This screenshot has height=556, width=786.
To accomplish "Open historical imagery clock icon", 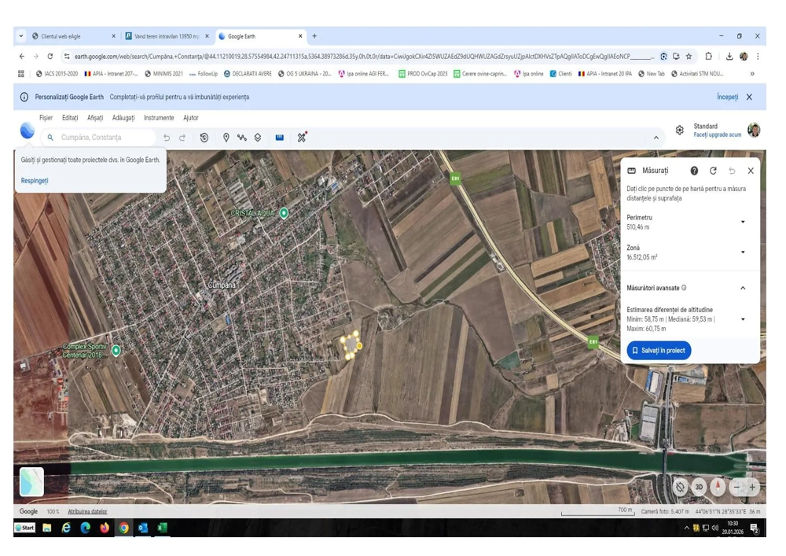I will coord(204,138).
